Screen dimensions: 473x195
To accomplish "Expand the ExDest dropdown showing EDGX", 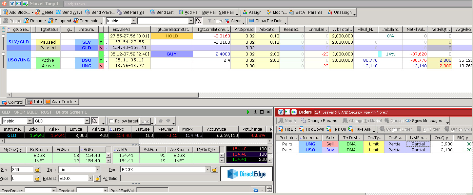I will click(x=90, y=178).
